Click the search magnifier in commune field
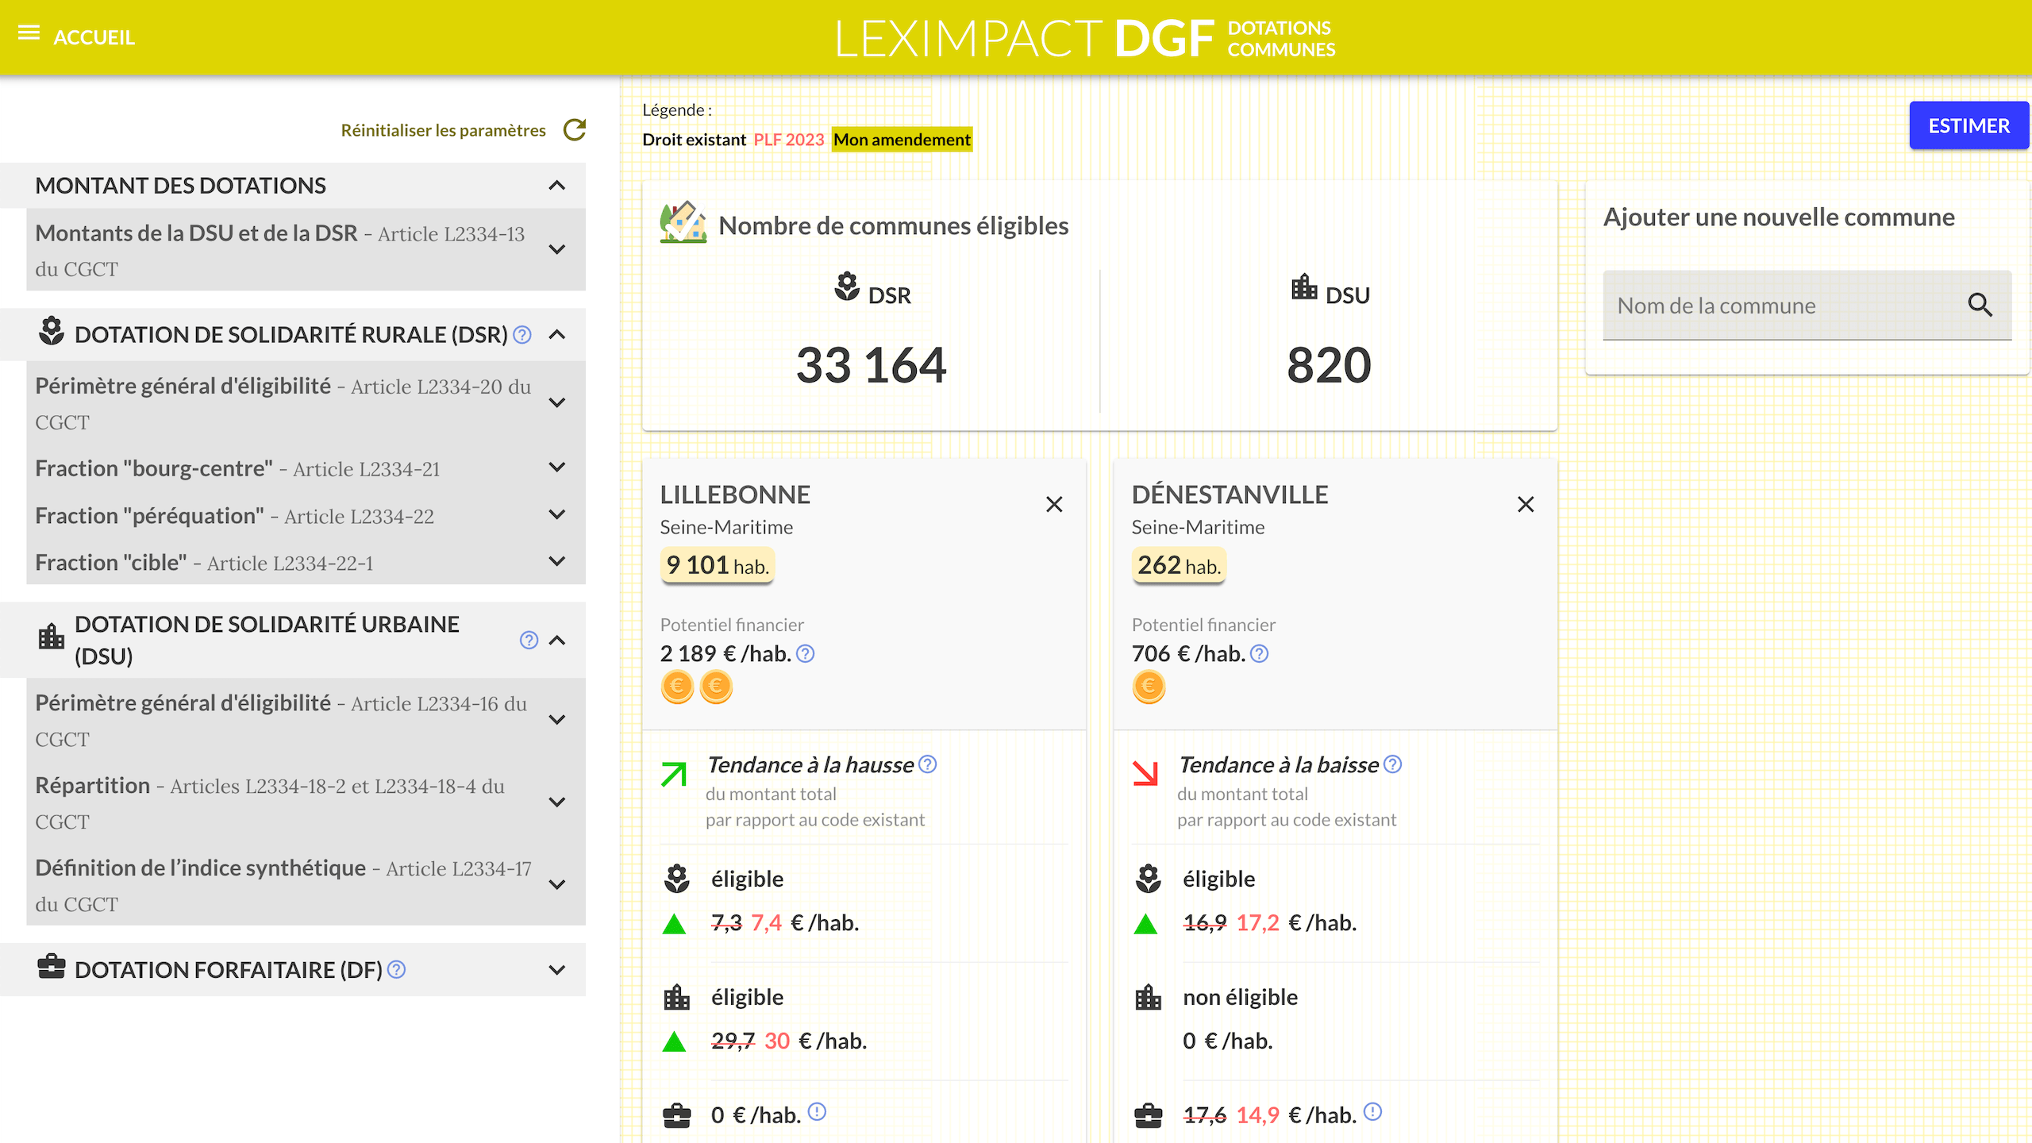This screenshot has height=1143, width=2032. [x=1980, y=306]
